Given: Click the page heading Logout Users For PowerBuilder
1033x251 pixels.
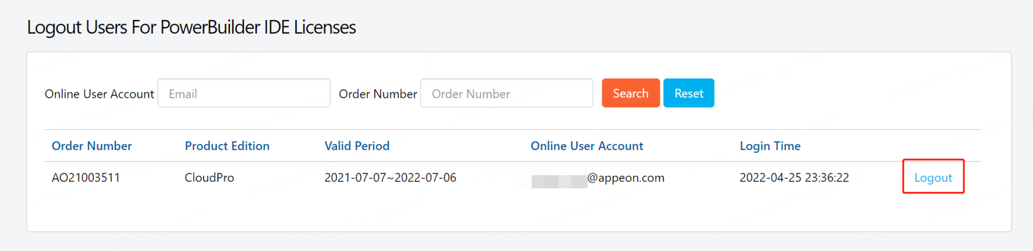Looking at the screenshot, I should point(191,27).
